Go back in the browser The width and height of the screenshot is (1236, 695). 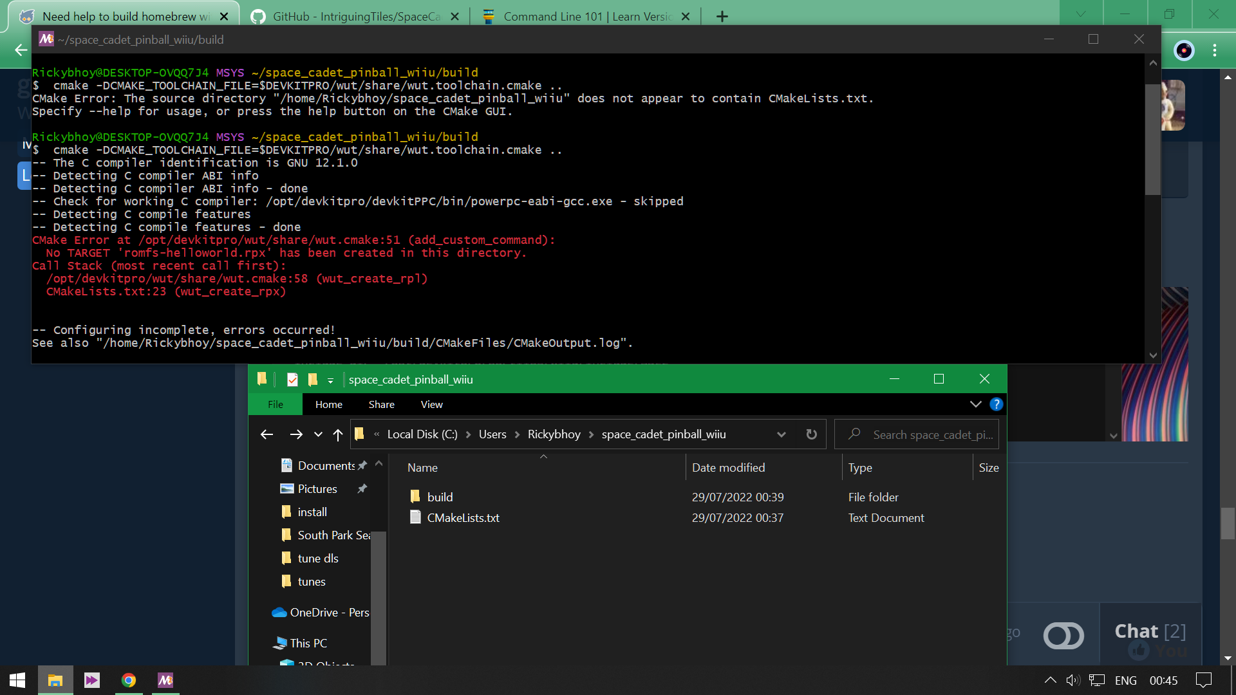point(21,50)
